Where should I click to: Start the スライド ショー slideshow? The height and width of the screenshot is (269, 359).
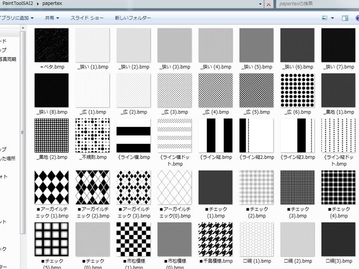click(x=87, y=18)
